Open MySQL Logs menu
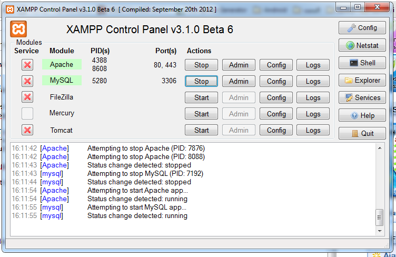The image size is (396, 257). click(x=313, y=81)
